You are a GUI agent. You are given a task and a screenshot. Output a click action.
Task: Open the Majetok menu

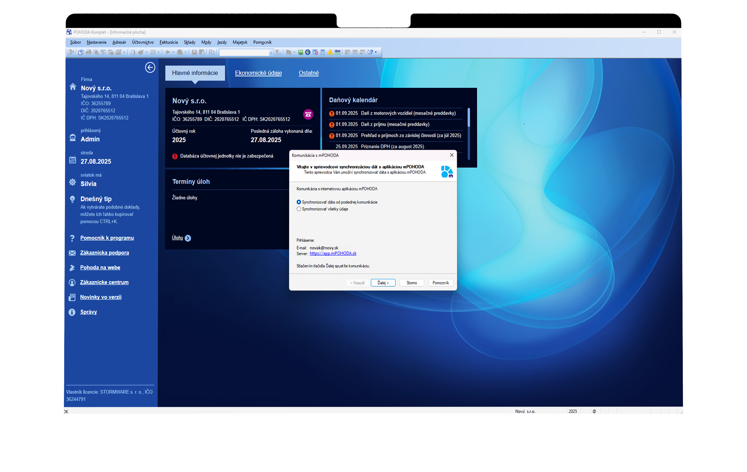click(240, 43)
